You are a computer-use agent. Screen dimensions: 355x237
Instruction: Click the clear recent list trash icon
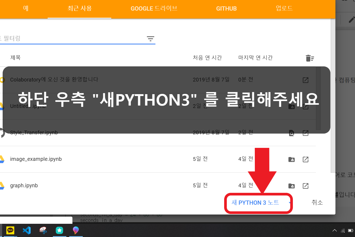310,58
